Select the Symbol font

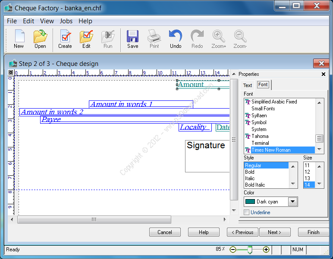coord(259,122)
